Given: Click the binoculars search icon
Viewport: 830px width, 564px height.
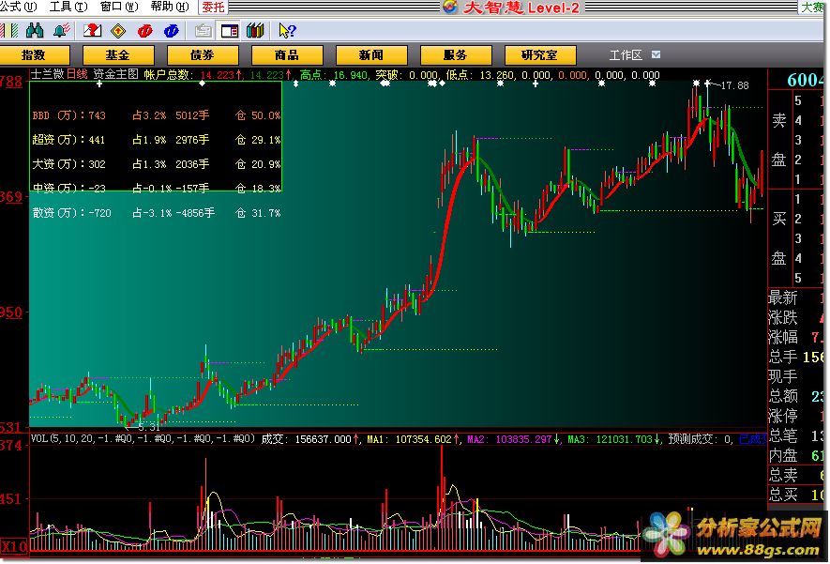Looking at the screenshot, I should 36,31.
